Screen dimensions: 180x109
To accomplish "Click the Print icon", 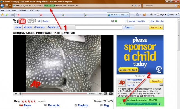I will [x=152, y=15].
